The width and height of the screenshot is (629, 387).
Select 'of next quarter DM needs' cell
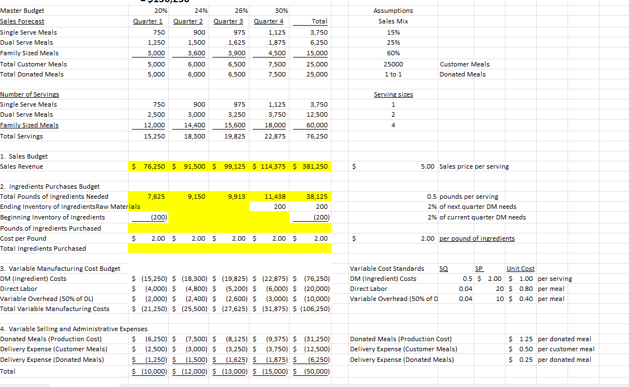(478, 207)
